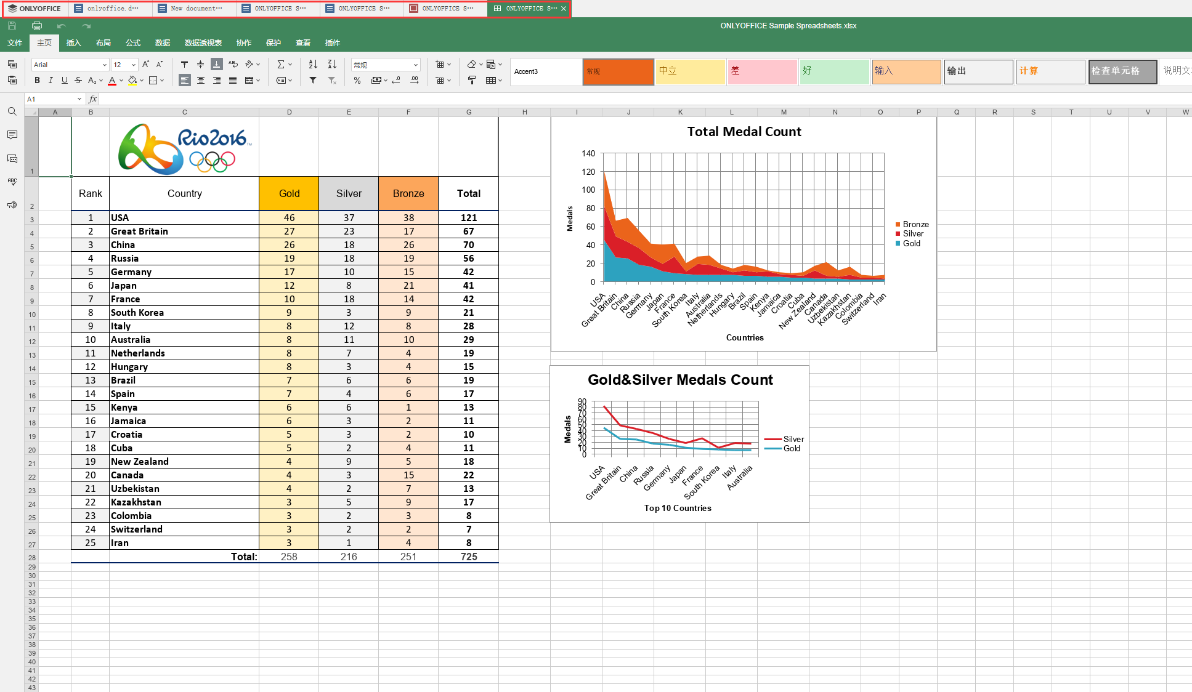
Task: Open the 公式 ribbon tab
Action: click(133, 42)
